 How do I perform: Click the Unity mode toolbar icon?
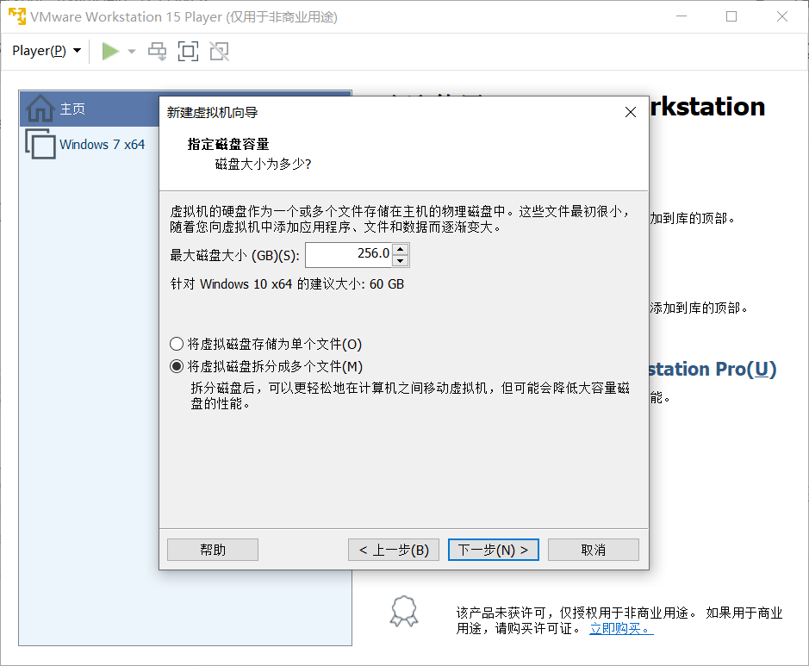pyautogui.click(x=220, y=51)
